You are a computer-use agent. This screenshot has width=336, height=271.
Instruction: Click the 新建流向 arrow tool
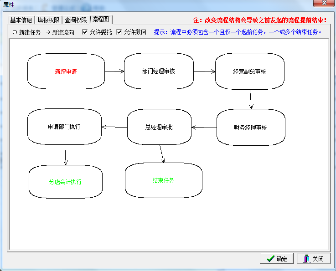[x=60, y=32]
